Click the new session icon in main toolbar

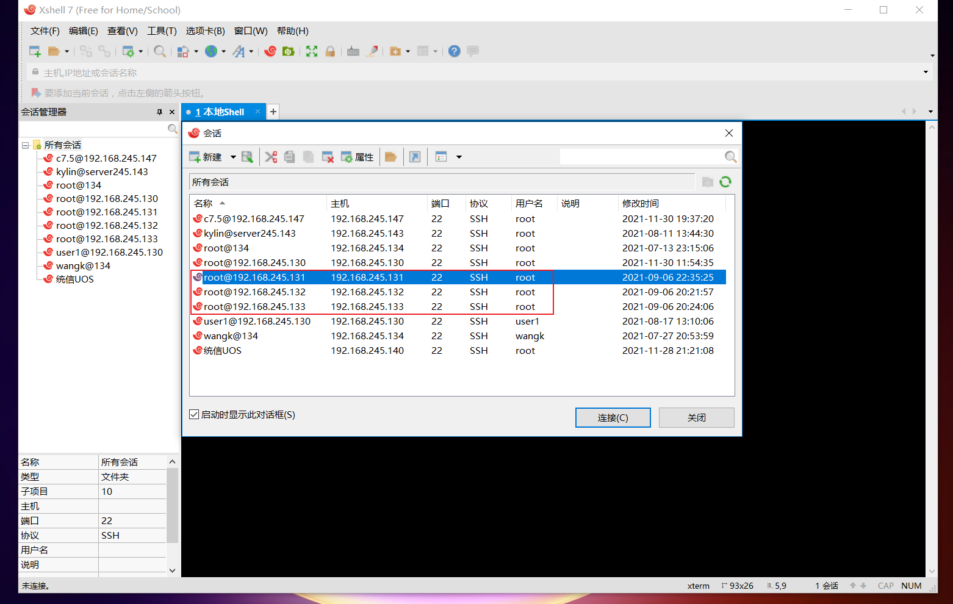(35, 51)
